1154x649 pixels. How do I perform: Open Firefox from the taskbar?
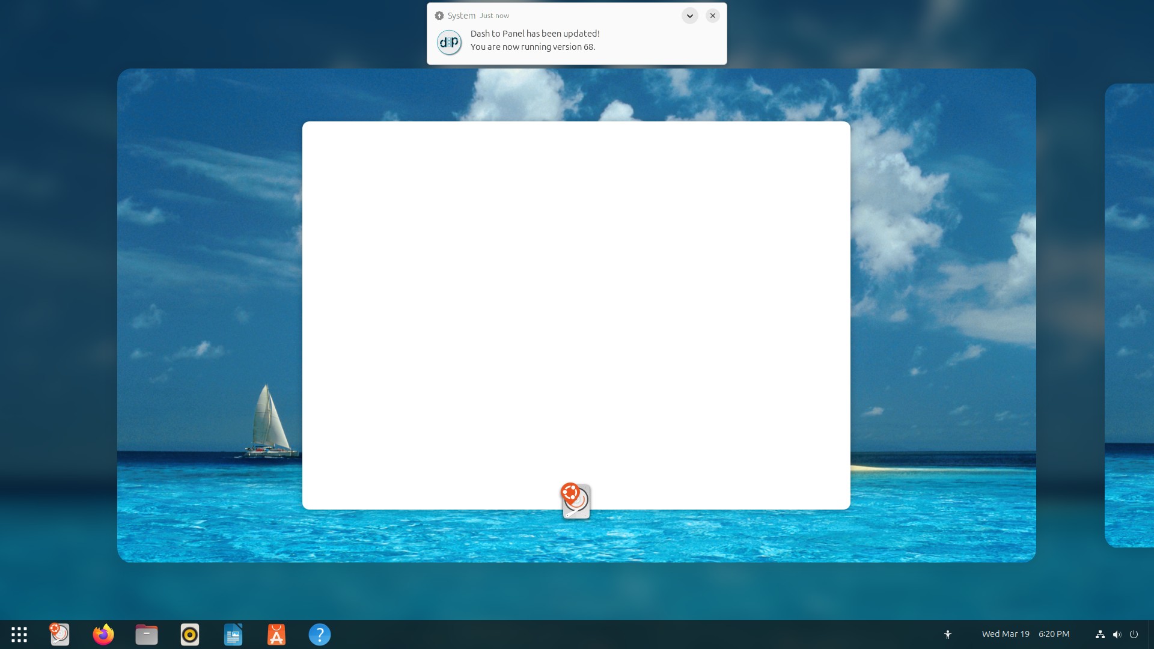(x=103, y=634)
